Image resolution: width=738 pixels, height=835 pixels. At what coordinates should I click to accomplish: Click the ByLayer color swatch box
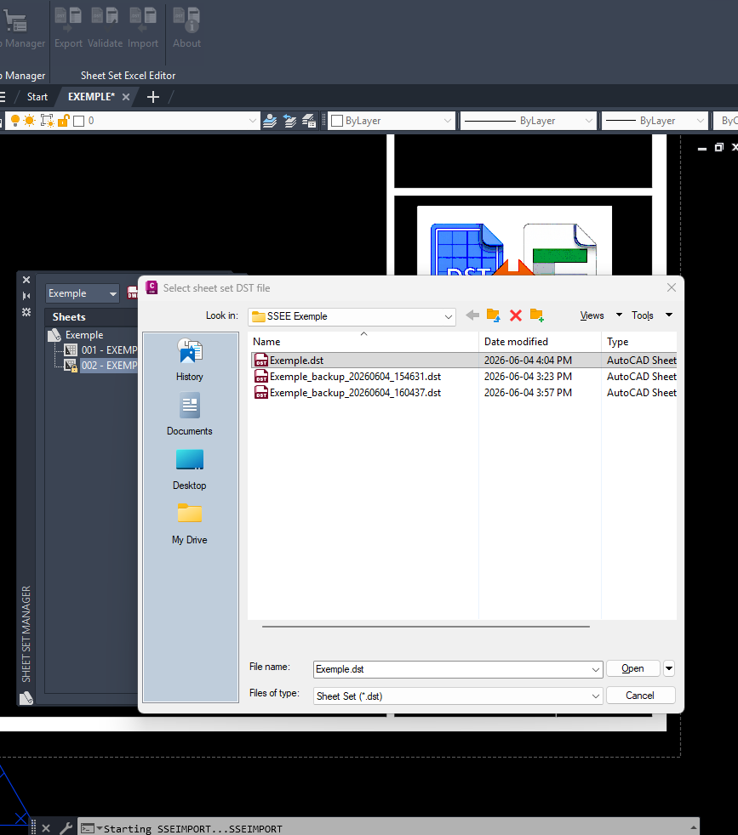tap(337, 121)
